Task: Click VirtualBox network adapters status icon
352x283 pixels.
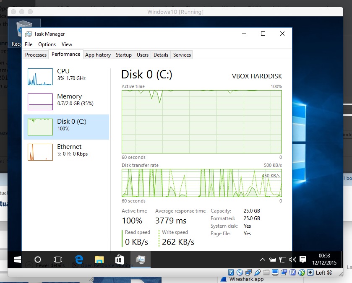Action: coord(248,273)
